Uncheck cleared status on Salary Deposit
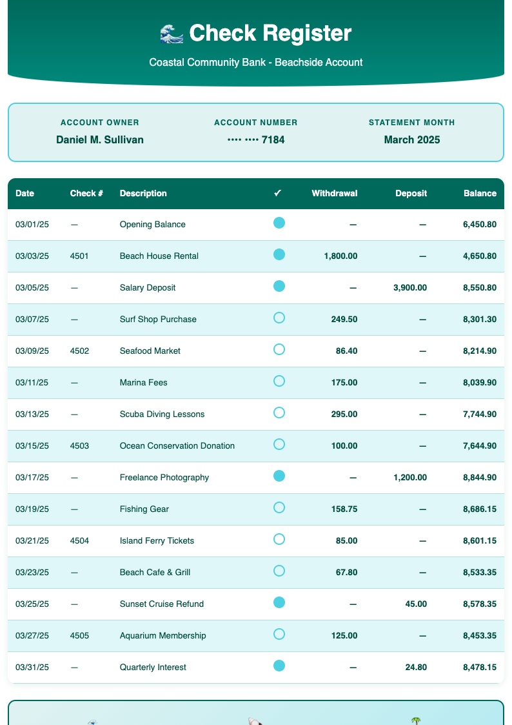The image size is (512, 725). click(279, 285)
